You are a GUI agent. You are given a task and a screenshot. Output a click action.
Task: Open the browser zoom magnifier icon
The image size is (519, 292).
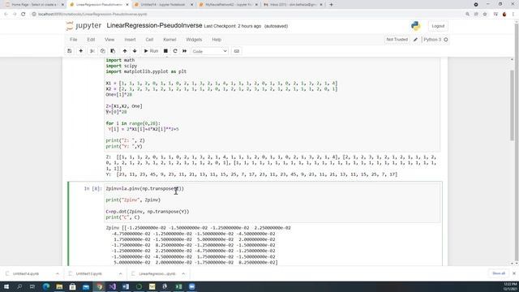point(467,15)
